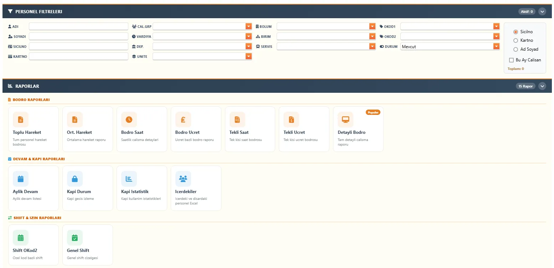Click the Bodro Saat clock icon
554x268 pixels.
pos(129,120)
